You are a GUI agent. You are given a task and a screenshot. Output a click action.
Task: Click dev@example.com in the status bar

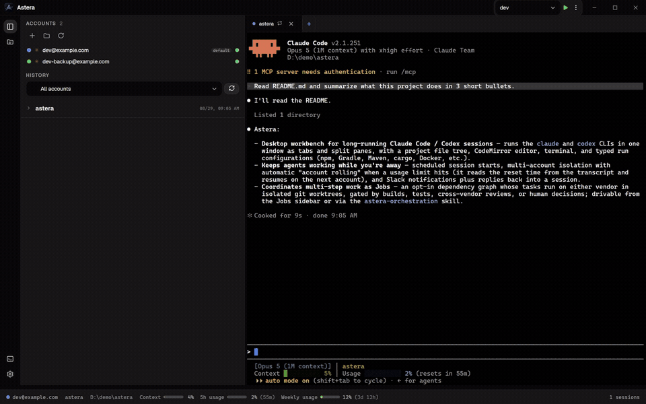pyautogui.click(x=35, y=397)
